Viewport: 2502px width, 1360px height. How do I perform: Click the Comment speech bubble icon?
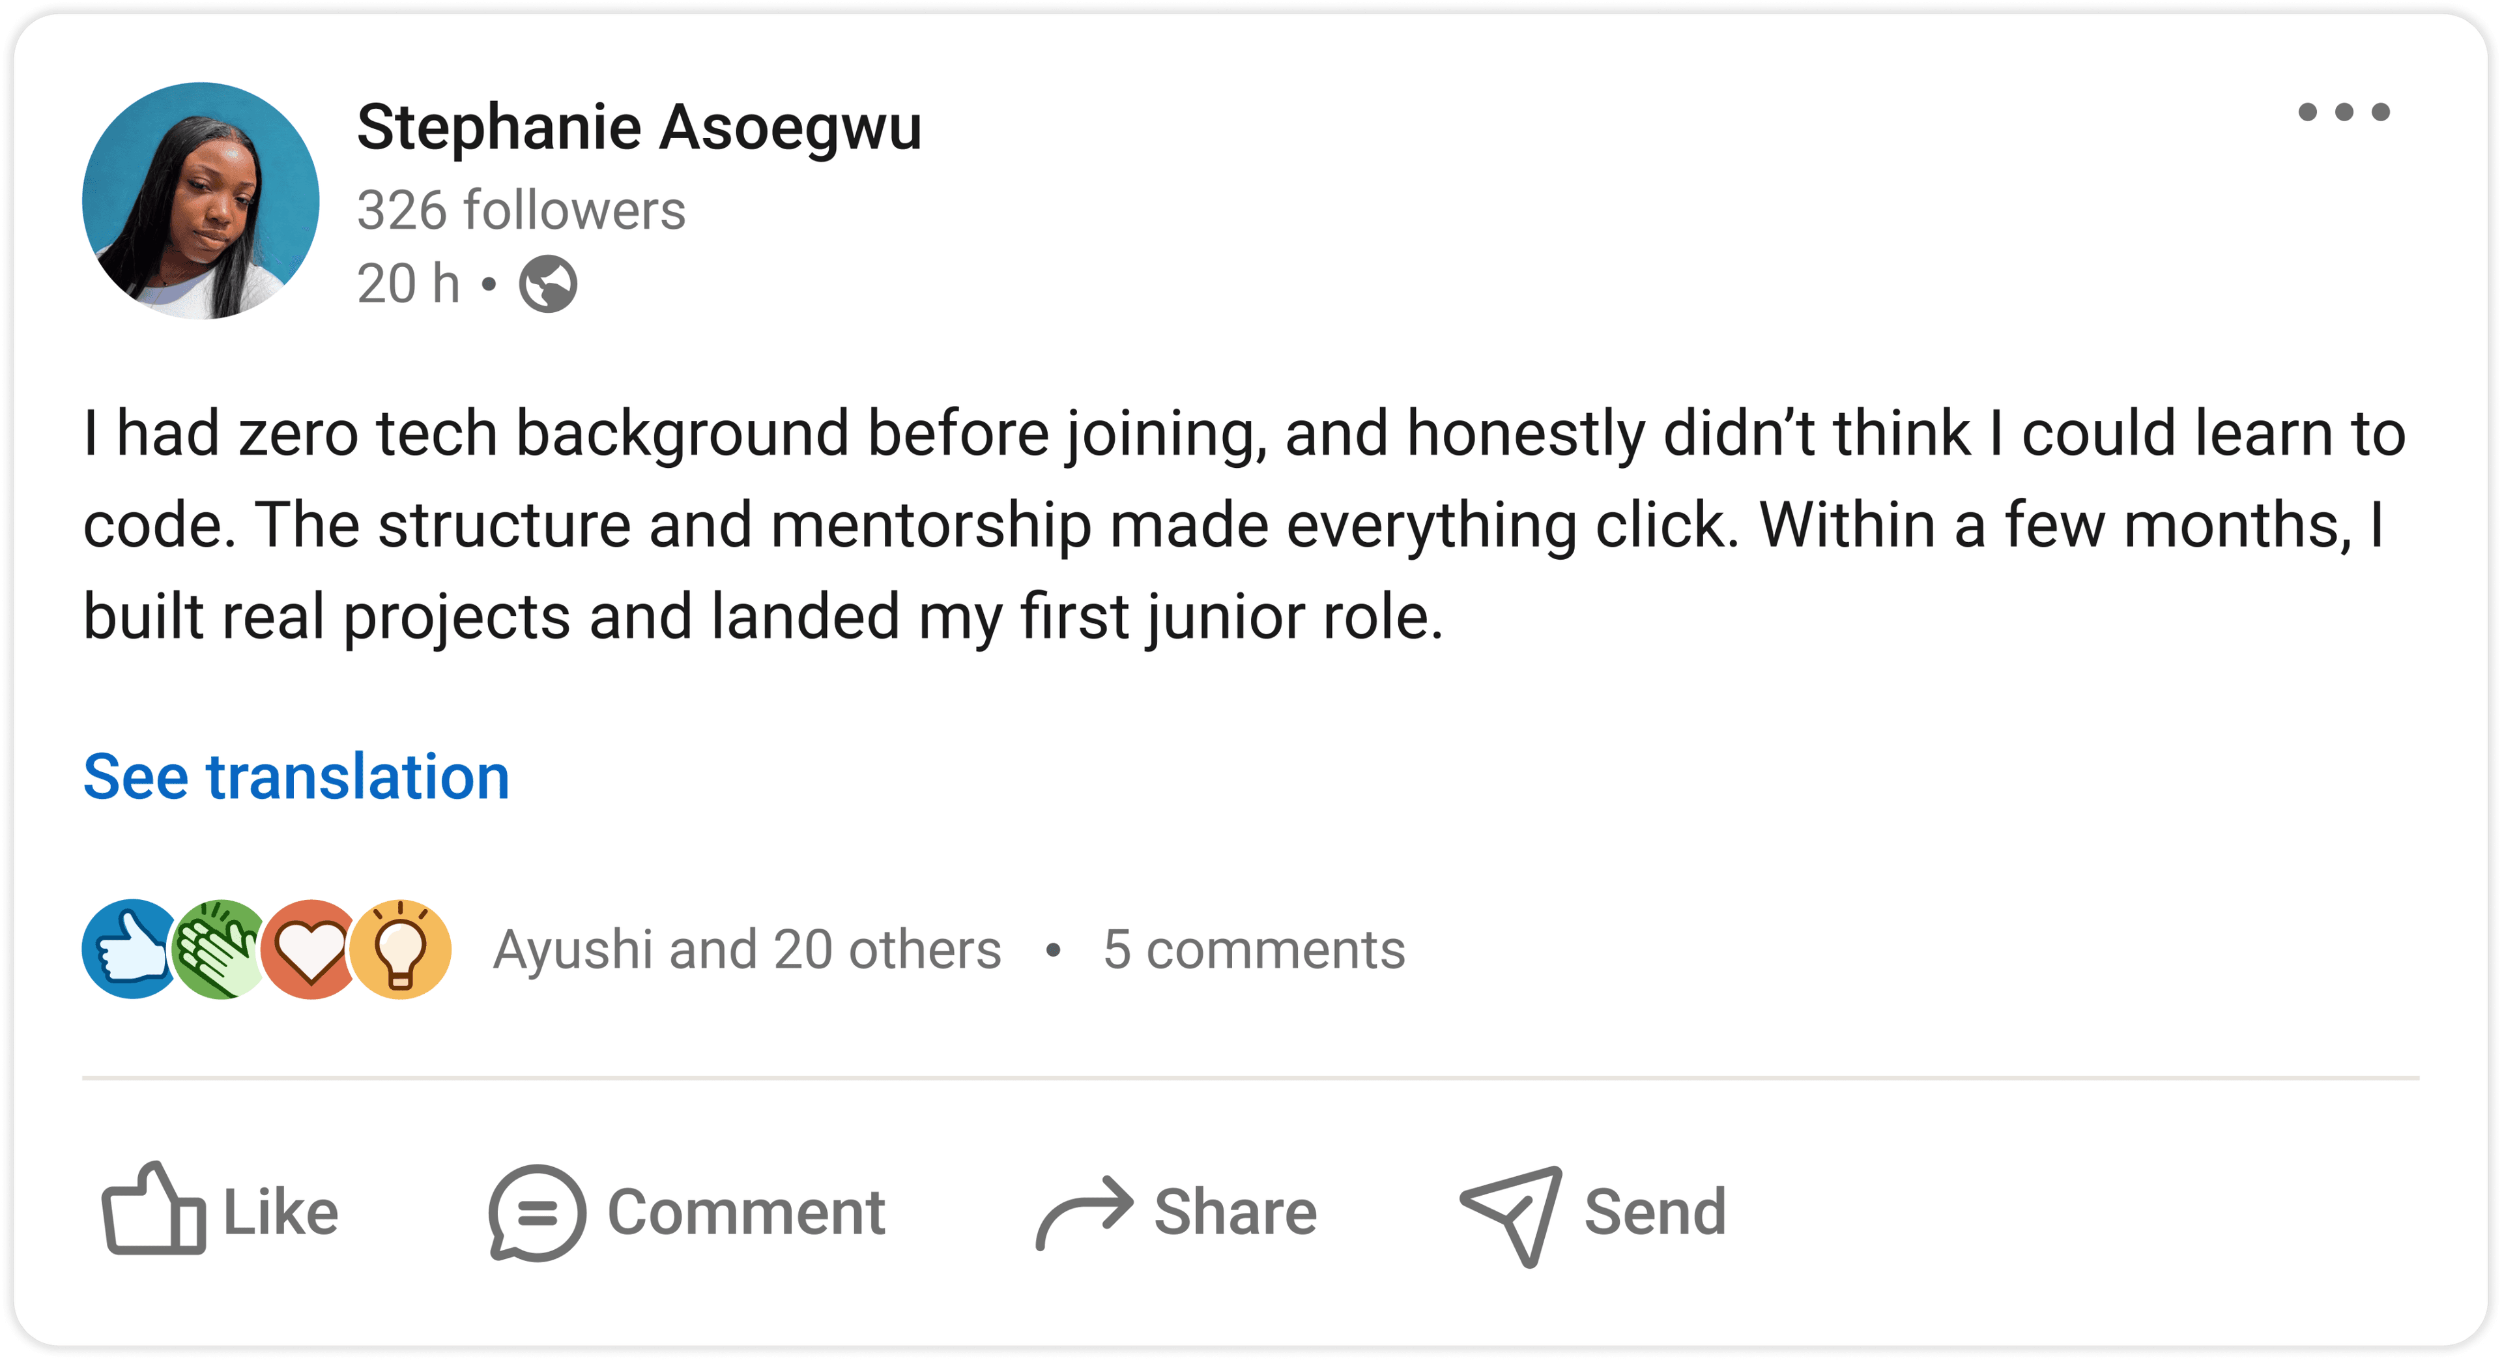pyautogui.click(x=536, y=1212)
